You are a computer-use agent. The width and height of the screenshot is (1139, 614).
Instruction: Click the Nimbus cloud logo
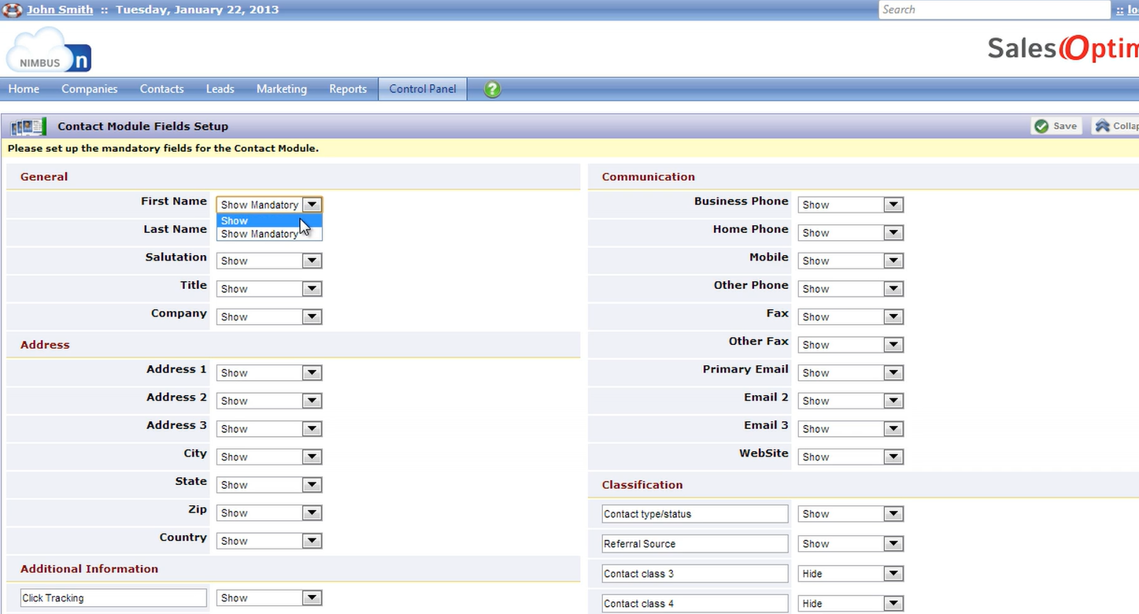click(x=49, y=50)
